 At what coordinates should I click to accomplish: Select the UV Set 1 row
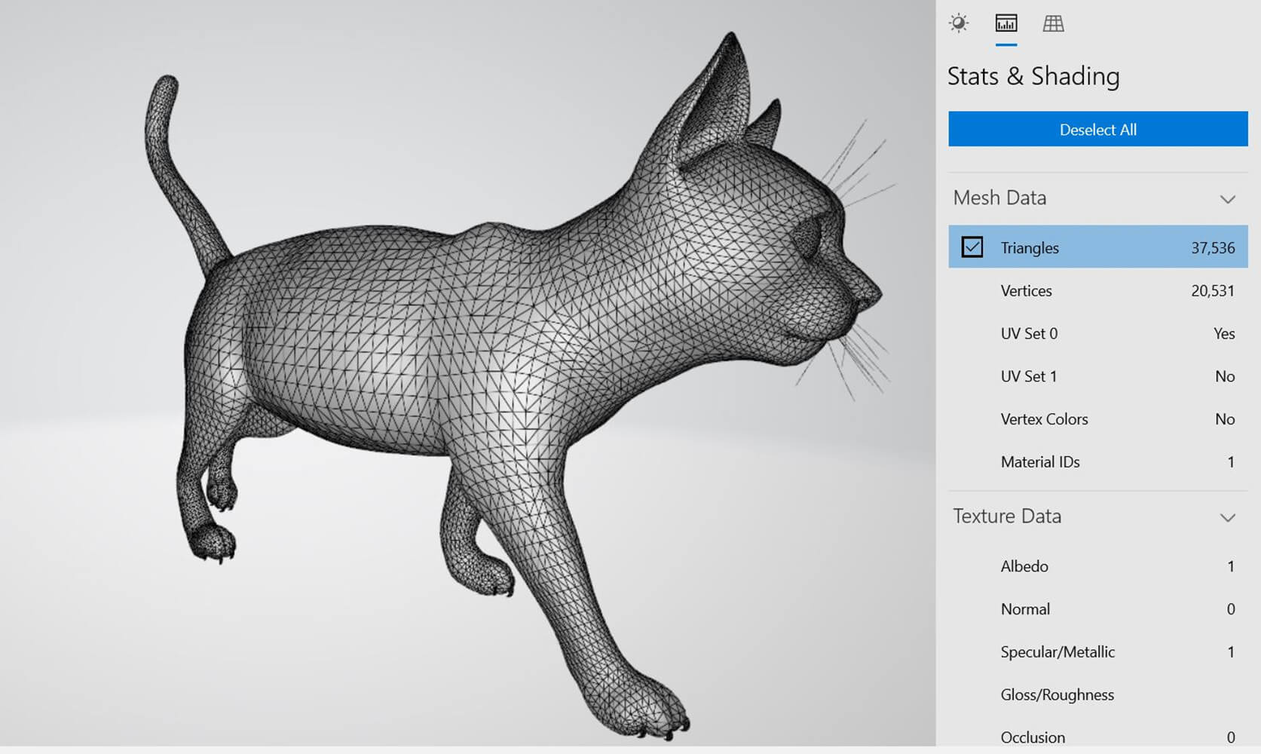pos(1097,376)
